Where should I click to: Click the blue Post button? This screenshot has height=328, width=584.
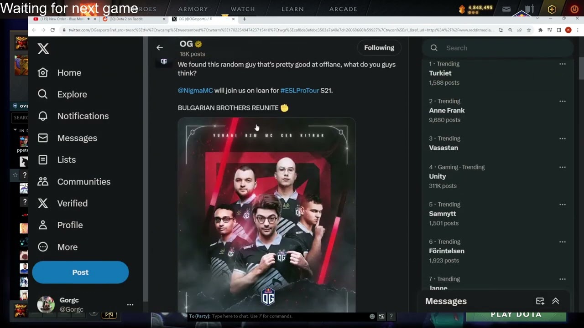tap(80, 272)
